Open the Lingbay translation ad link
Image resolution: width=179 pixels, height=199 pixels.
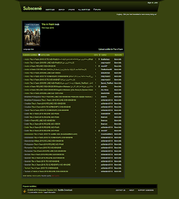[136, 14]
